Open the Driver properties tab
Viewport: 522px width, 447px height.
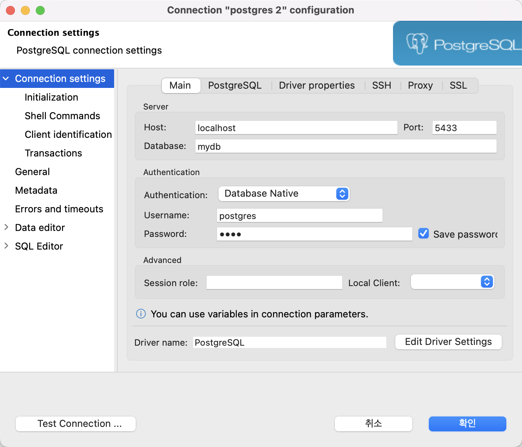pos(317,85)
